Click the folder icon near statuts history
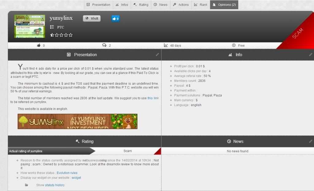The height and width of the screenshot is (191, 314). [x=26, y=185]
